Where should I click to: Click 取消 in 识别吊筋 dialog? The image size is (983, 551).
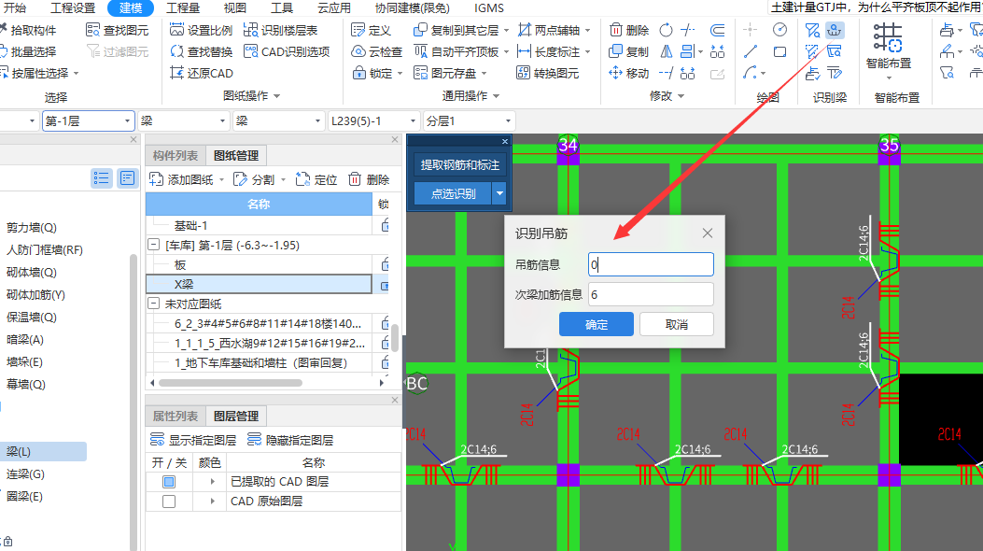tap(677, 325)
